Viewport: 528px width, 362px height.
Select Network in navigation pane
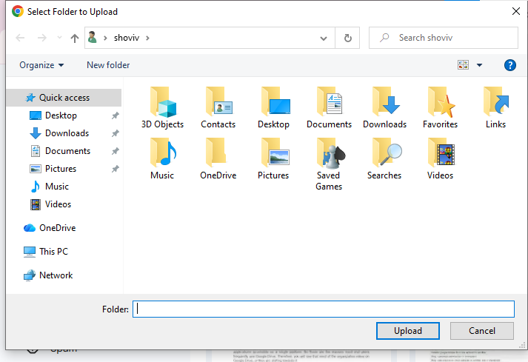tap(48, 275)
